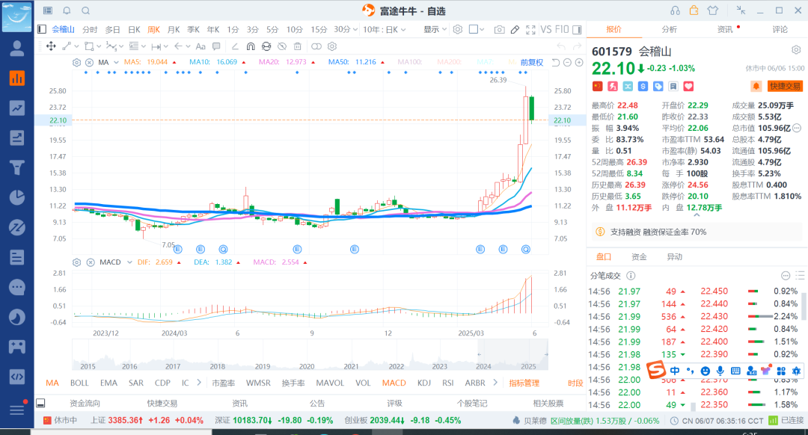Open the 30分 interval dropdown
808x435 pixels.
pos(345,30)
